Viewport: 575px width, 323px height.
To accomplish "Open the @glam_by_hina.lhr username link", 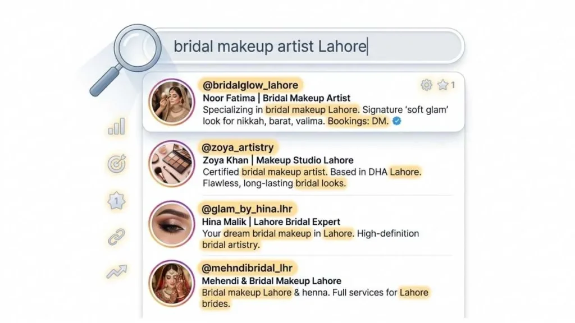I will point(247,209).
